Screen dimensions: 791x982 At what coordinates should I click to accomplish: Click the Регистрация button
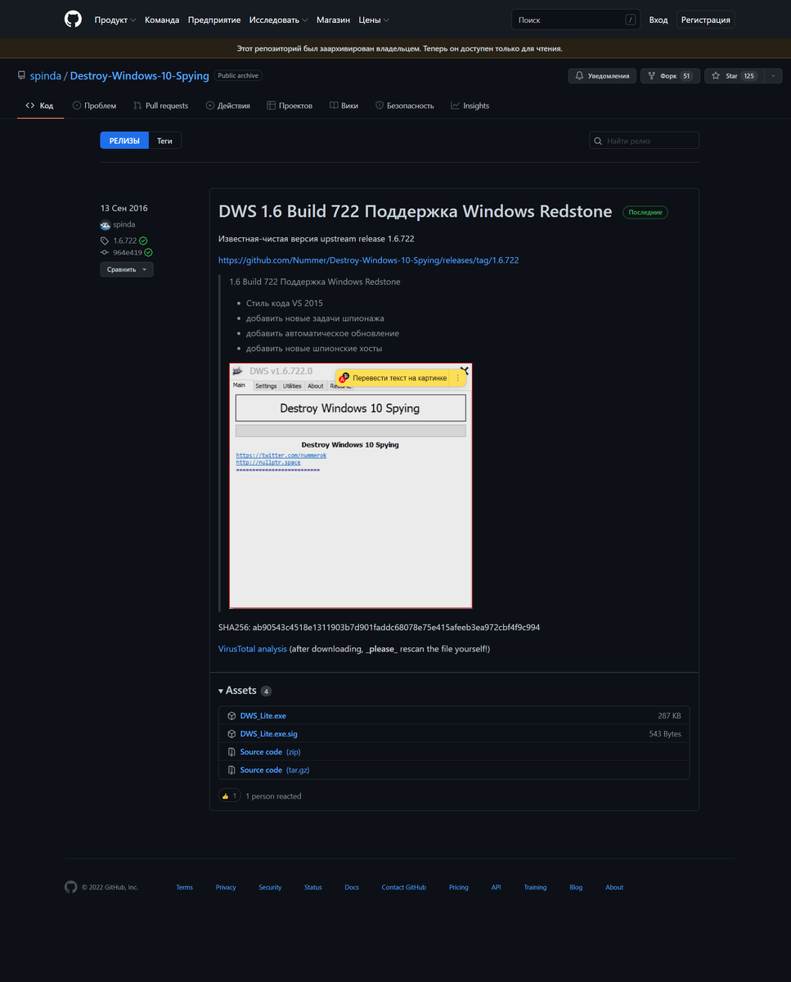708,20
